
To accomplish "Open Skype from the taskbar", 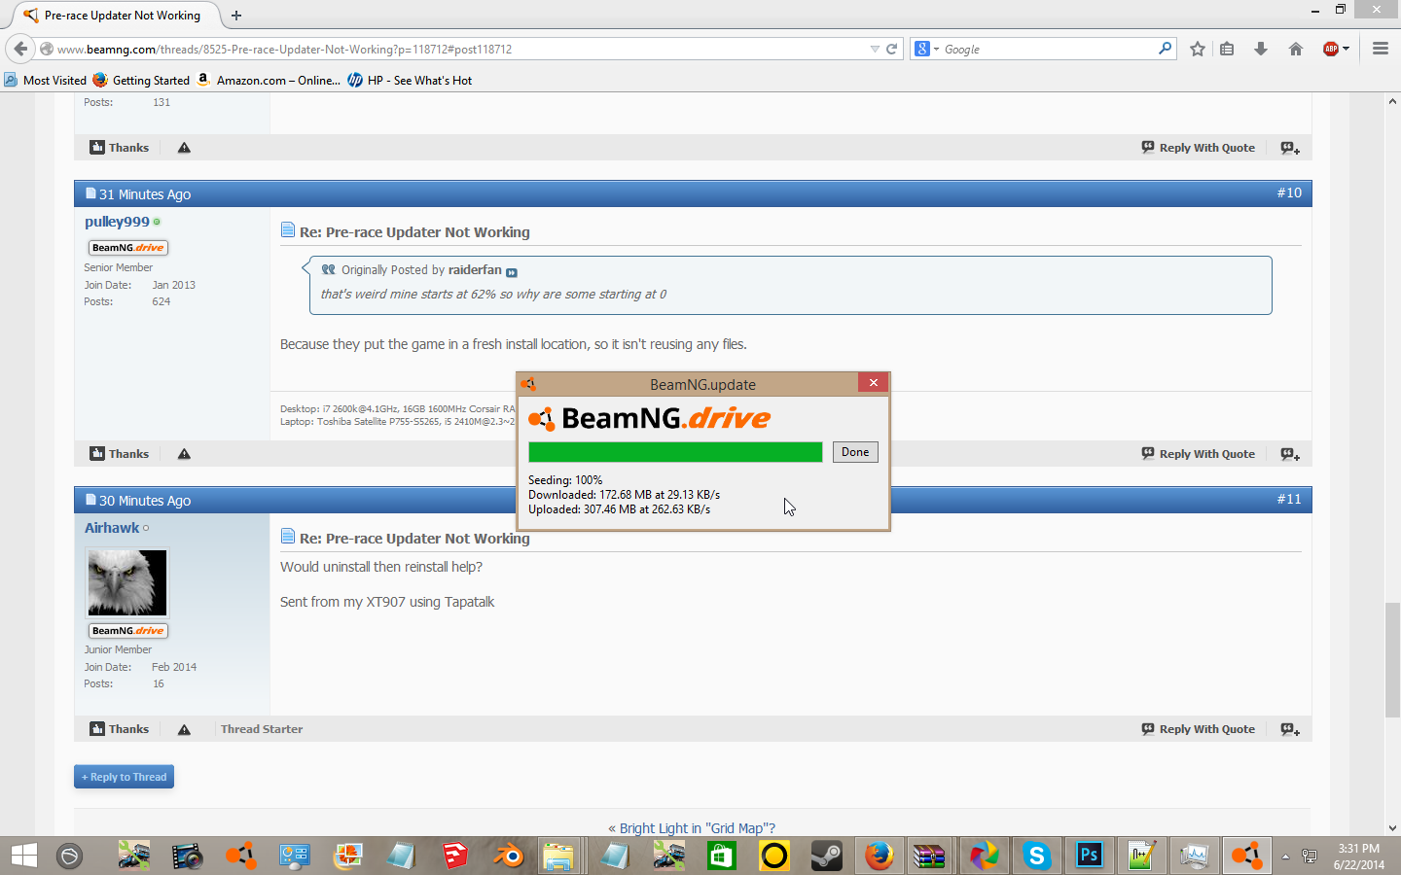I will click(1037, 856).
